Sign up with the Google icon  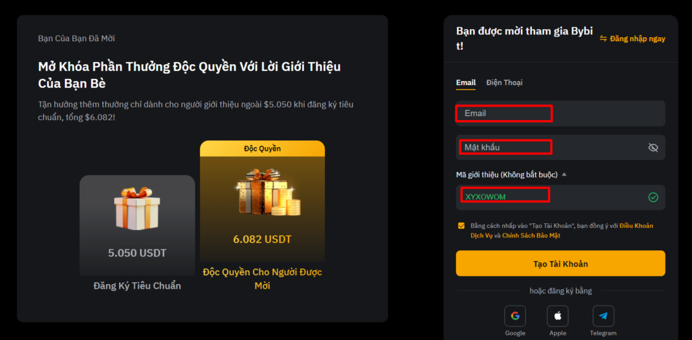[x=515, y=316]
